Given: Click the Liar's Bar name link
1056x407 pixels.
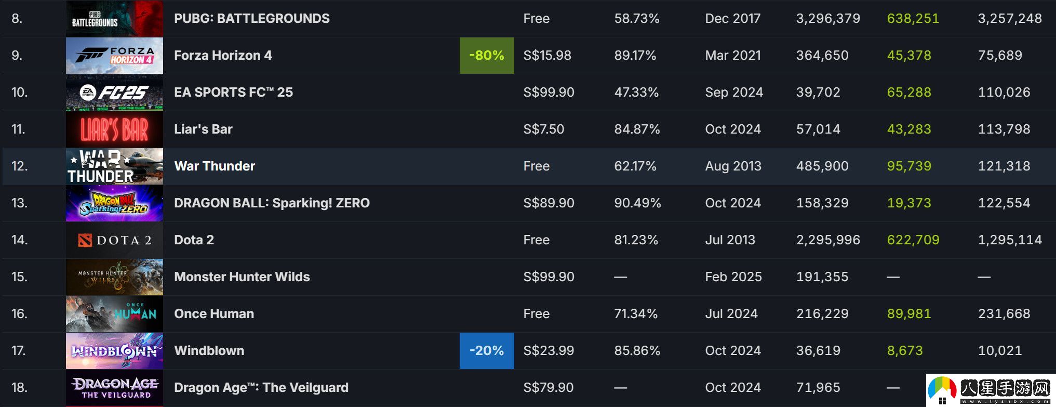Looking at the screenshot, I should [x=203, y=129].
